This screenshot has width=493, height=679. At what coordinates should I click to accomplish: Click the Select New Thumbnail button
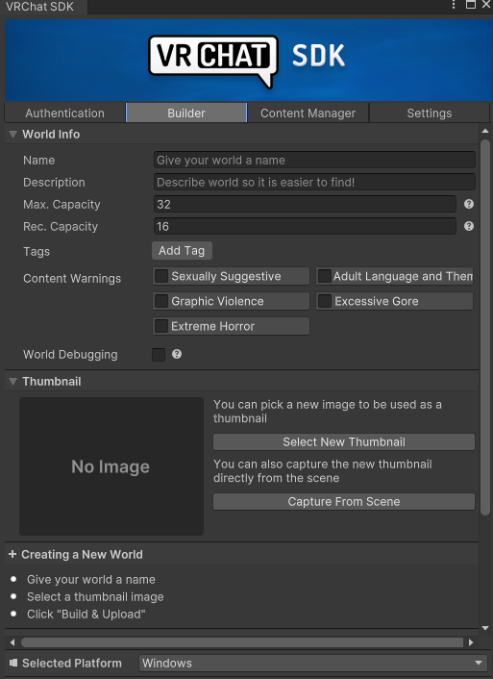point(344,441)
